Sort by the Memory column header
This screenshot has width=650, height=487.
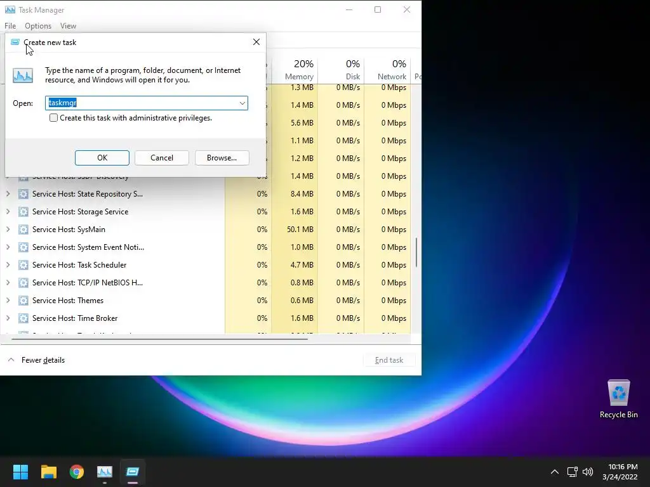[x=295, y=70]
